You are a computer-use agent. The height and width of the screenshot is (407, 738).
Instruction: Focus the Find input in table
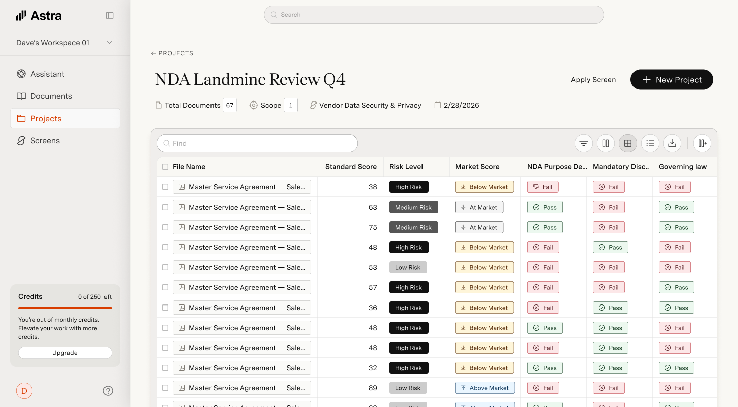(257, 143)
